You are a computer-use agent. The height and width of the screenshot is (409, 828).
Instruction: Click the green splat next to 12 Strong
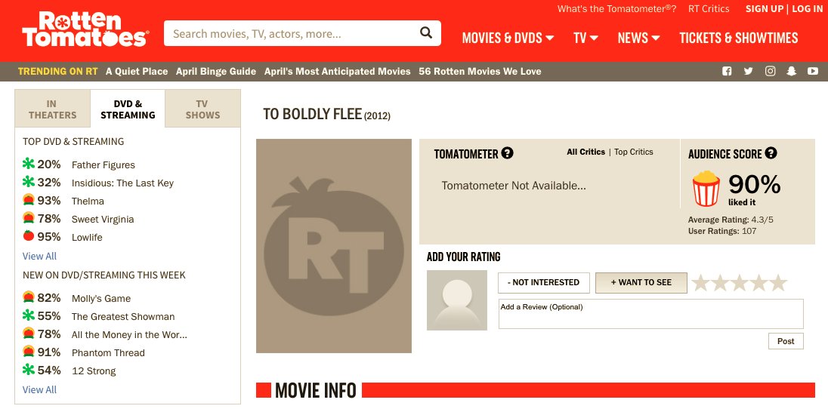click(x=29, y=370)
